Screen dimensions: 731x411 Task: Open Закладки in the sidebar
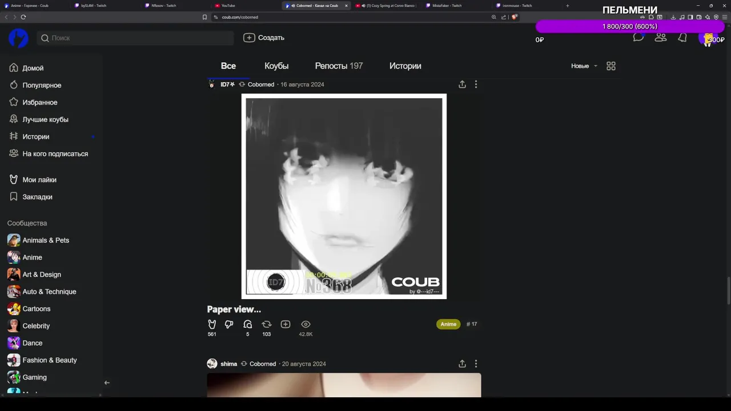tap(31, 196)
